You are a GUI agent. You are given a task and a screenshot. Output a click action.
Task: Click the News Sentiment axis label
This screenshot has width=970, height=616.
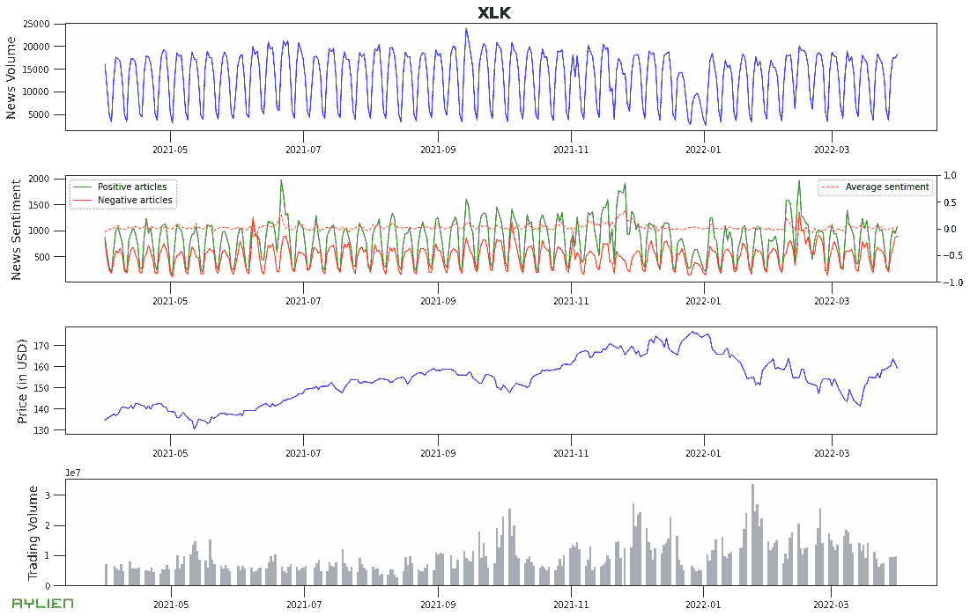(x=16, y=230)
